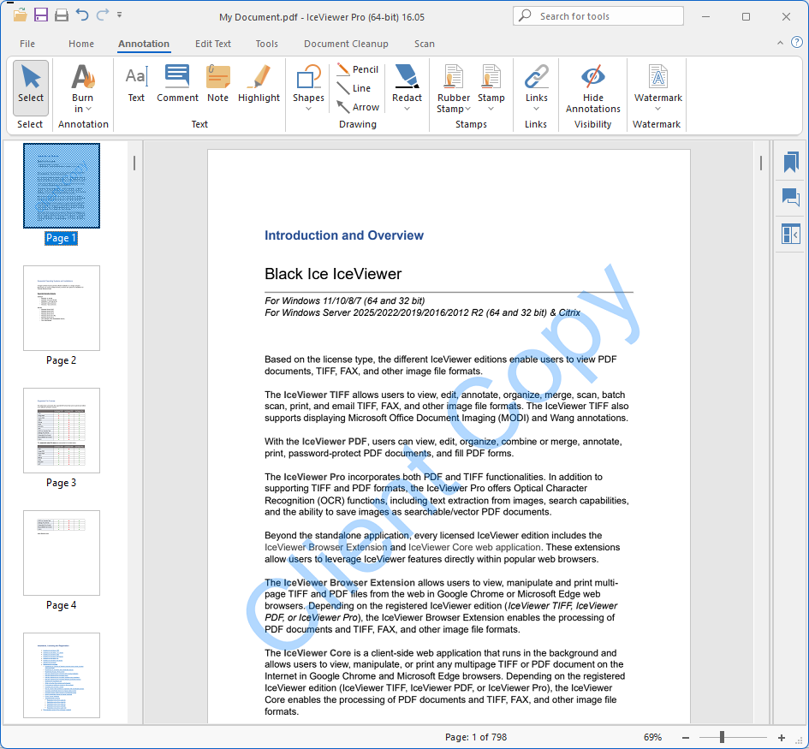Open the File menu
This screenshot has width=809, height=749.
point(27,44)
